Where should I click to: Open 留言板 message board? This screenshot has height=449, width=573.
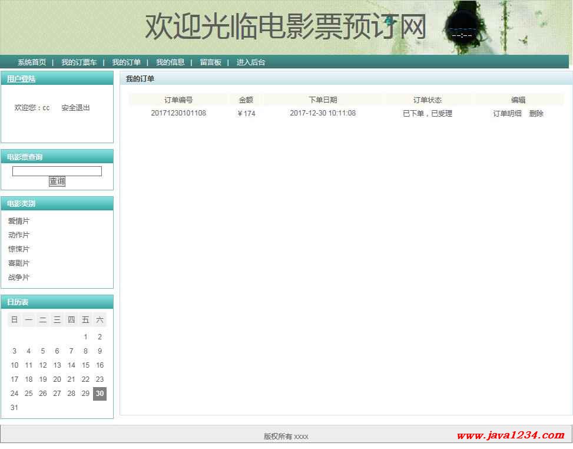click(210, 62)
